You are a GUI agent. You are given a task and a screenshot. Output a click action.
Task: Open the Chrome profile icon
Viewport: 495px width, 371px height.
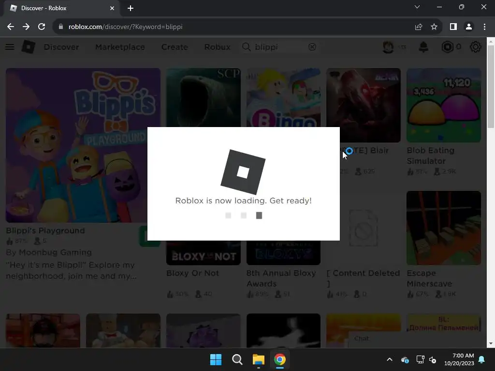click(469, 27)
